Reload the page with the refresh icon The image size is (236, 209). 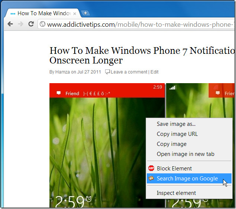[x=31, y=24]
